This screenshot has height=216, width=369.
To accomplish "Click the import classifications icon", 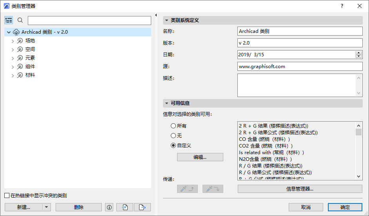I will (x=125, y=207).
